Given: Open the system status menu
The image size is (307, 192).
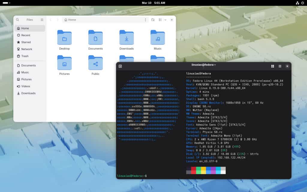Looking at the screenshot, I should click(302, 3).
